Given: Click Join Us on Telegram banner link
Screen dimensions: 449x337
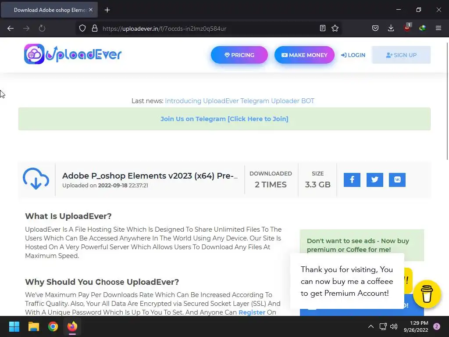Looking at the screenshot, I should click(224, 119).
